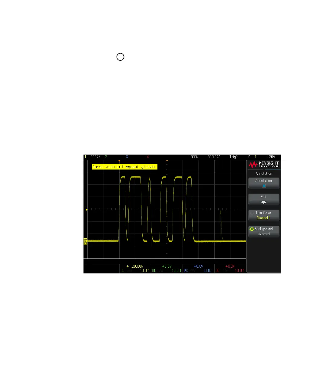Click the rising edge trigger icon
The height and width of the screenshot is (392, 327).
coord(249,157)
